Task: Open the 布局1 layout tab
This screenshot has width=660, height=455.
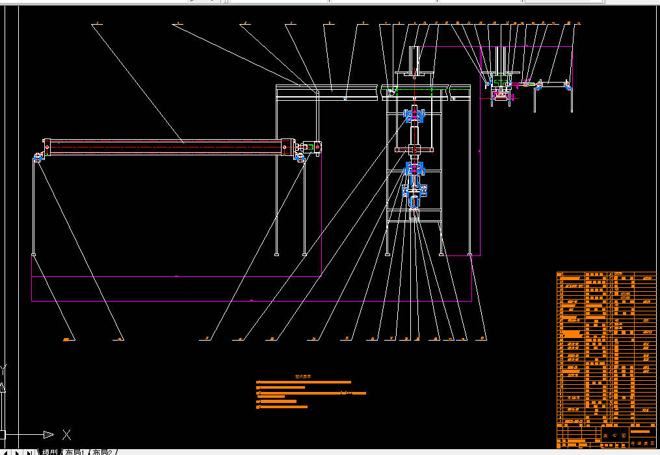Action: [75, 452]
